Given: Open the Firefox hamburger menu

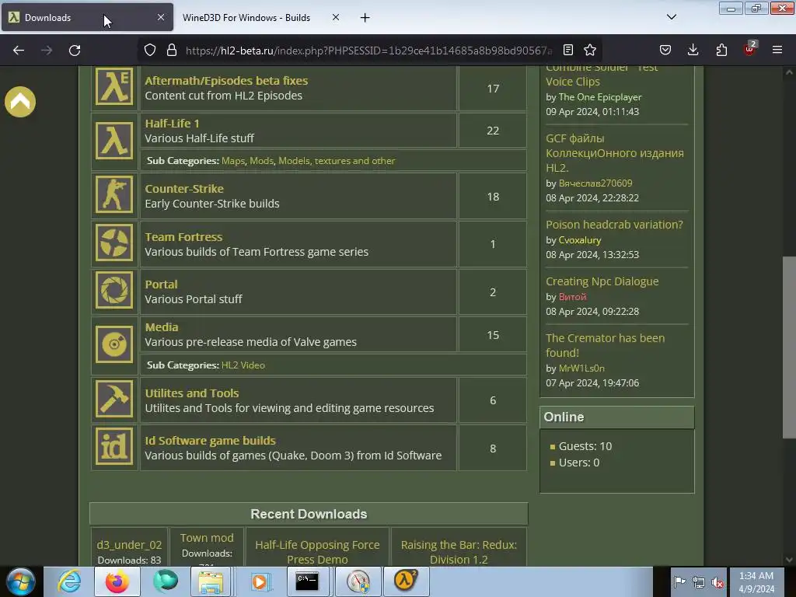Looking at the screenshot, I should [x=777, y=50].
